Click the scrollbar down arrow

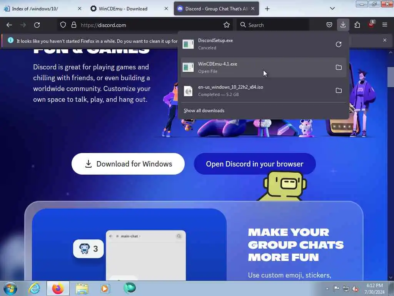point(391,277)
